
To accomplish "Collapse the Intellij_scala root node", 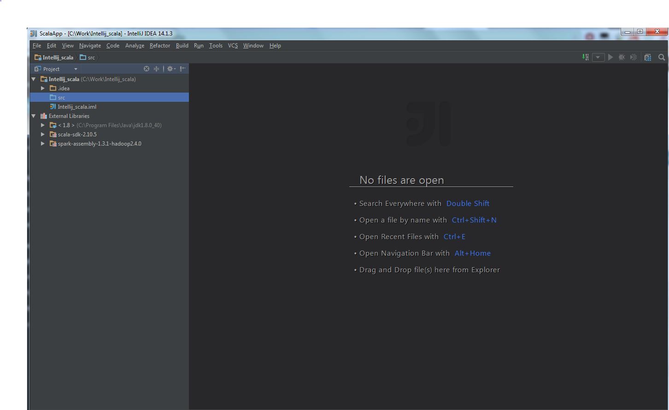I will pos(34,79).
